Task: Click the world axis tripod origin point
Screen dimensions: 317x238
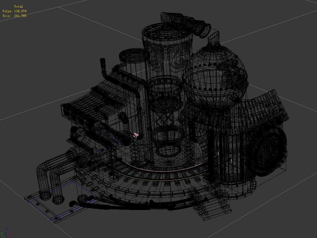Action: (x=6, y=237)
